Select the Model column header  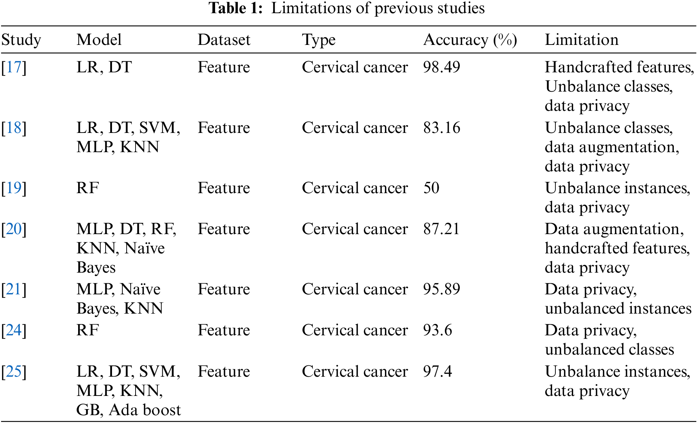(99, 40)
